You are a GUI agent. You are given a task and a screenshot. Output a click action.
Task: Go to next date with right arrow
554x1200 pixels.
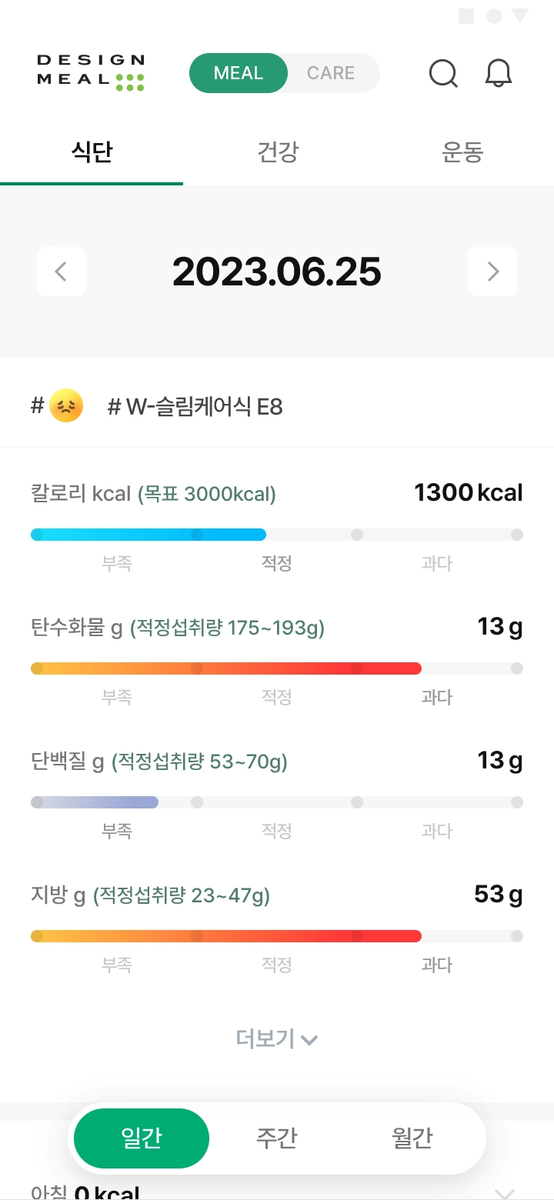coord(492,272)
